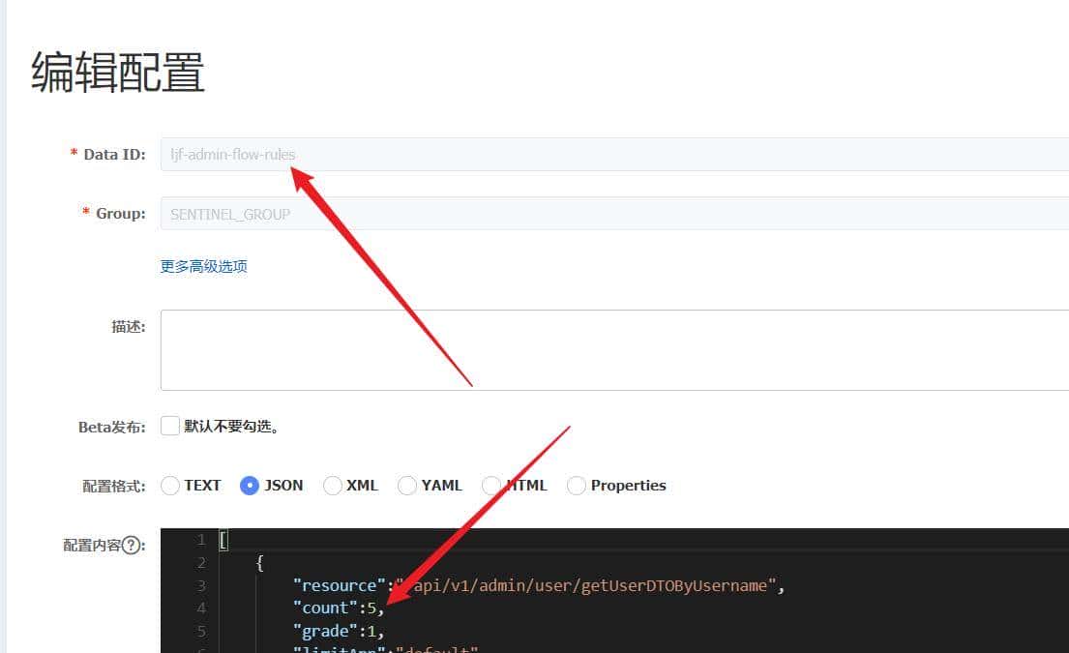Viewport: 1069px width, 653px height.
Task: Click the 编辑配置 page heading
Action: 118,73
